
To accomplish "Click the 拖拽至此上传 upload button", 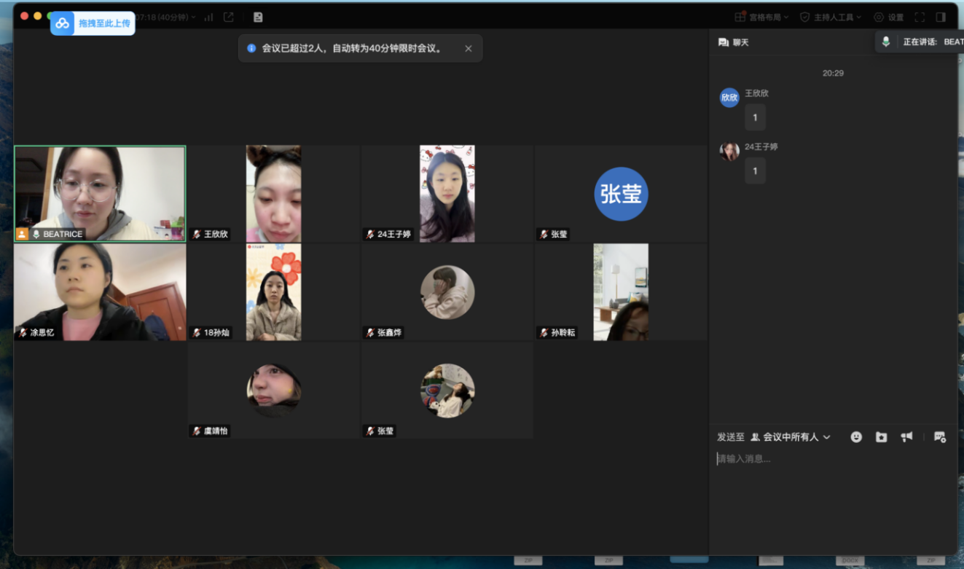I will point(93,23).
